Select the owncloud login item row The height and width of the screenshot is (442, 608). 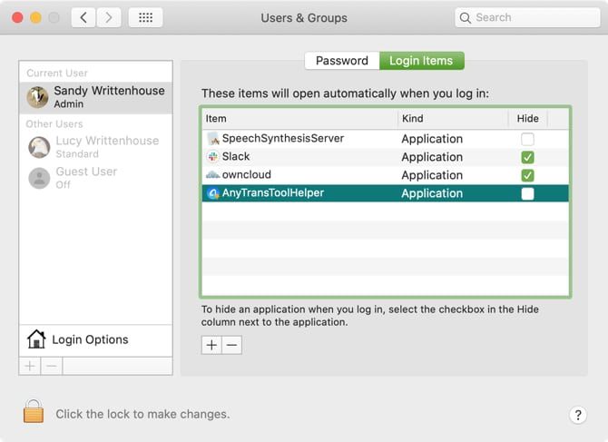[x=386, y=175]
